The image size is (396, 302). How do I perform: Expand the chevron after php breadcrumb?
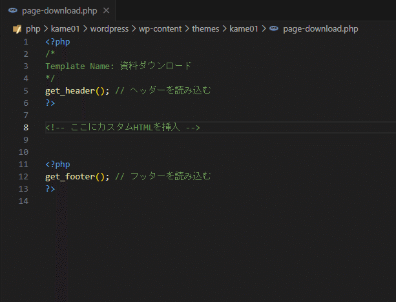[46, 29]
